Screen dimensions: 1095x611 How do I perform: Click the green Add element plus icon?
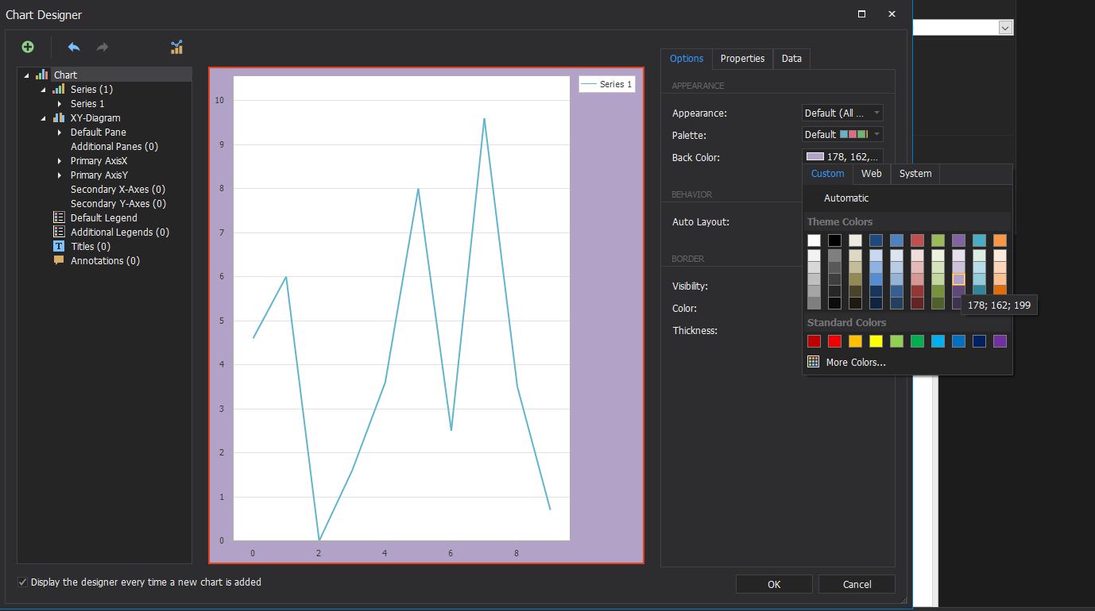[x=28, y=48]
